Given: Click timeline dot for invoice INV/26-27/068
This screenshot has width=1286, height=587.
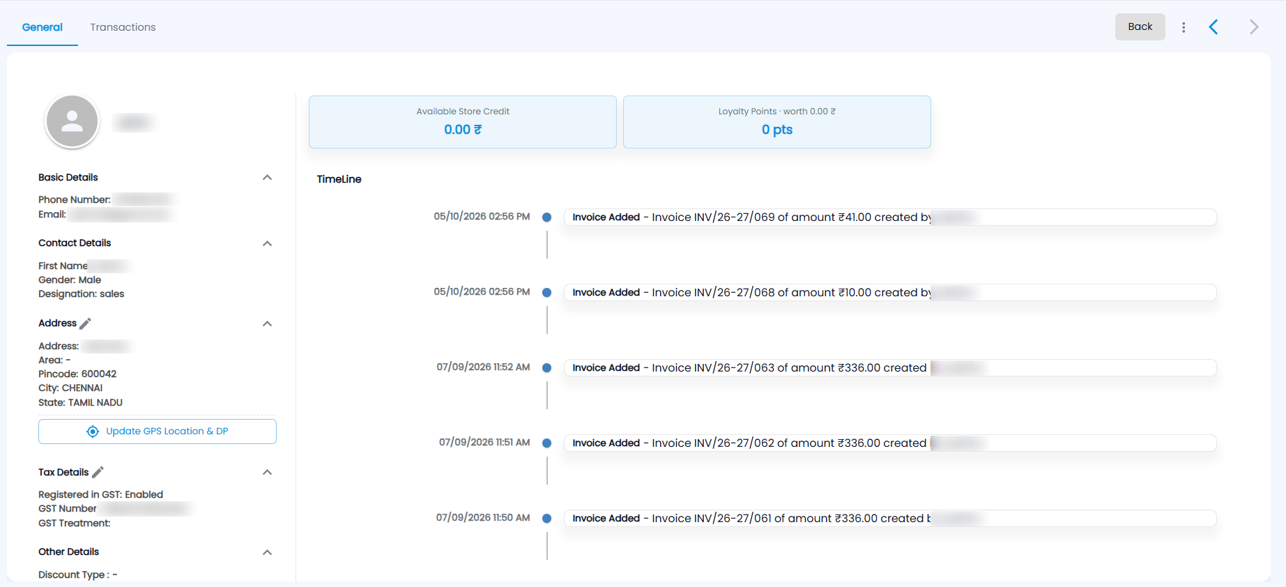Looking at the screenshot, I should tap(547, 293).
